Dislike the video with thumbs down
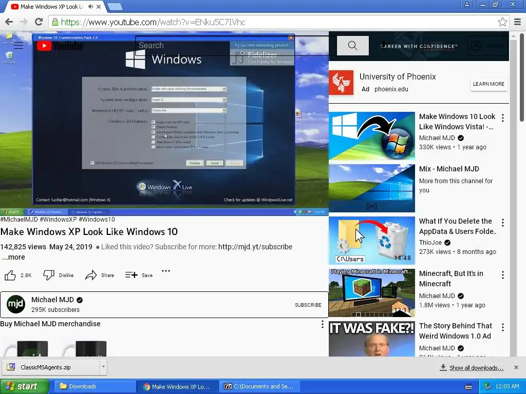Viewport: 526px width, 394px height. [x=49, y=275]
